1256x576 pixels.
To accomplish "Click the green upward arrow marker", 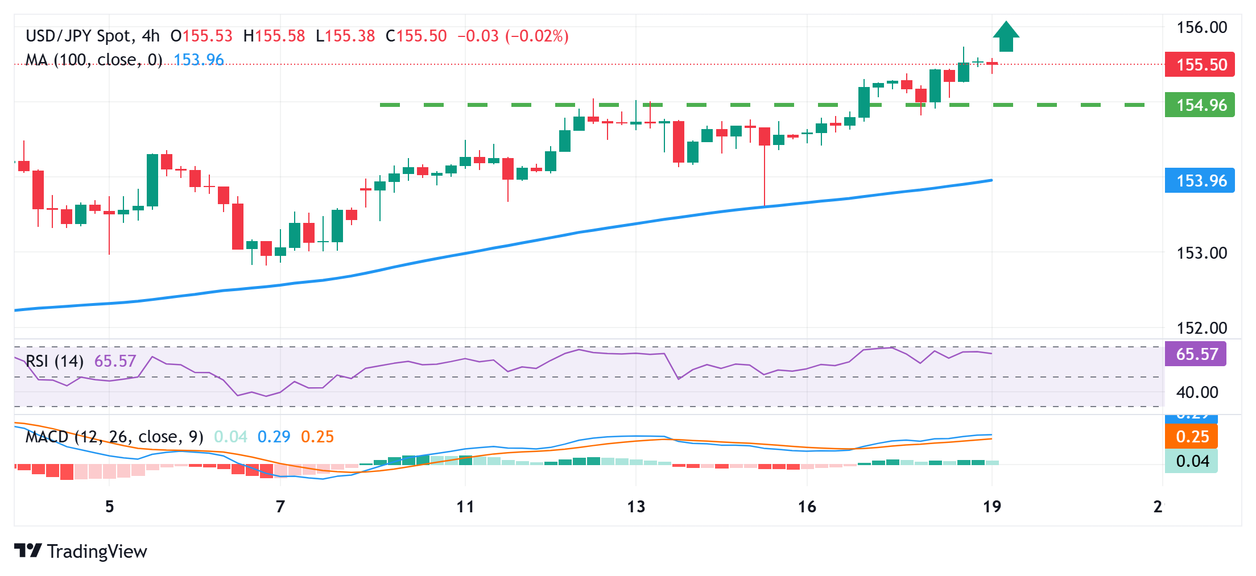I will click(1006, 36).
